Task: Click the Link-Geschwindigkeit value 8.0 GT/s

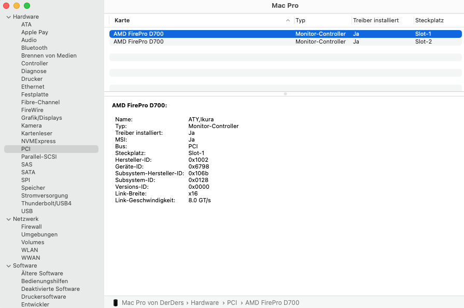Action: [200, 200]
